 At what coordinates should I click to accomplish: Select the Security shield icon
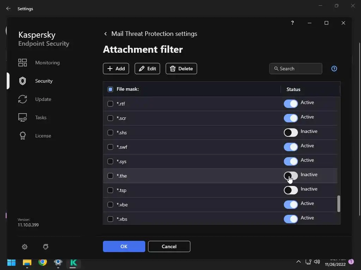pos(23,81)
